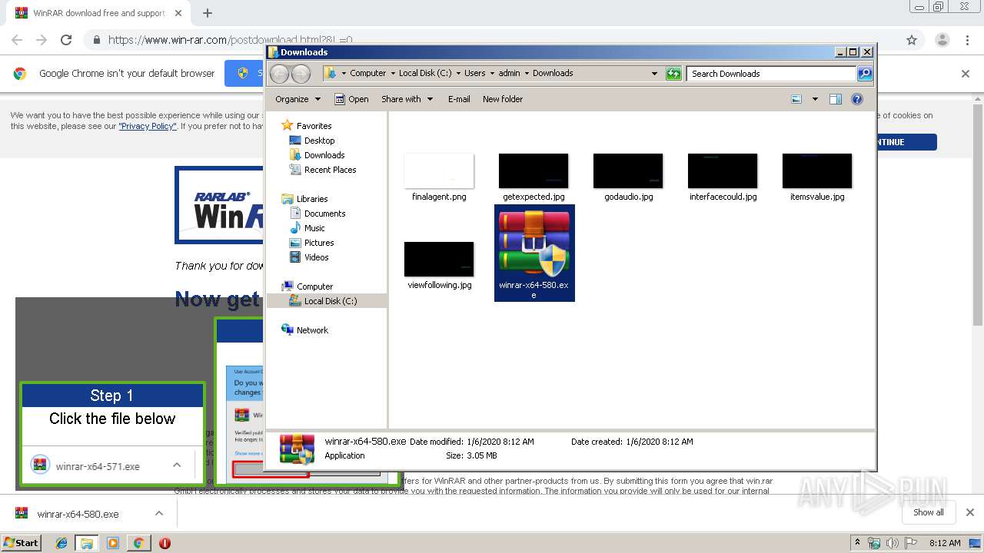Screen dimensions: 984x553
Task: Select godaudio.jpg thumbnail
Action: [628, 171]
